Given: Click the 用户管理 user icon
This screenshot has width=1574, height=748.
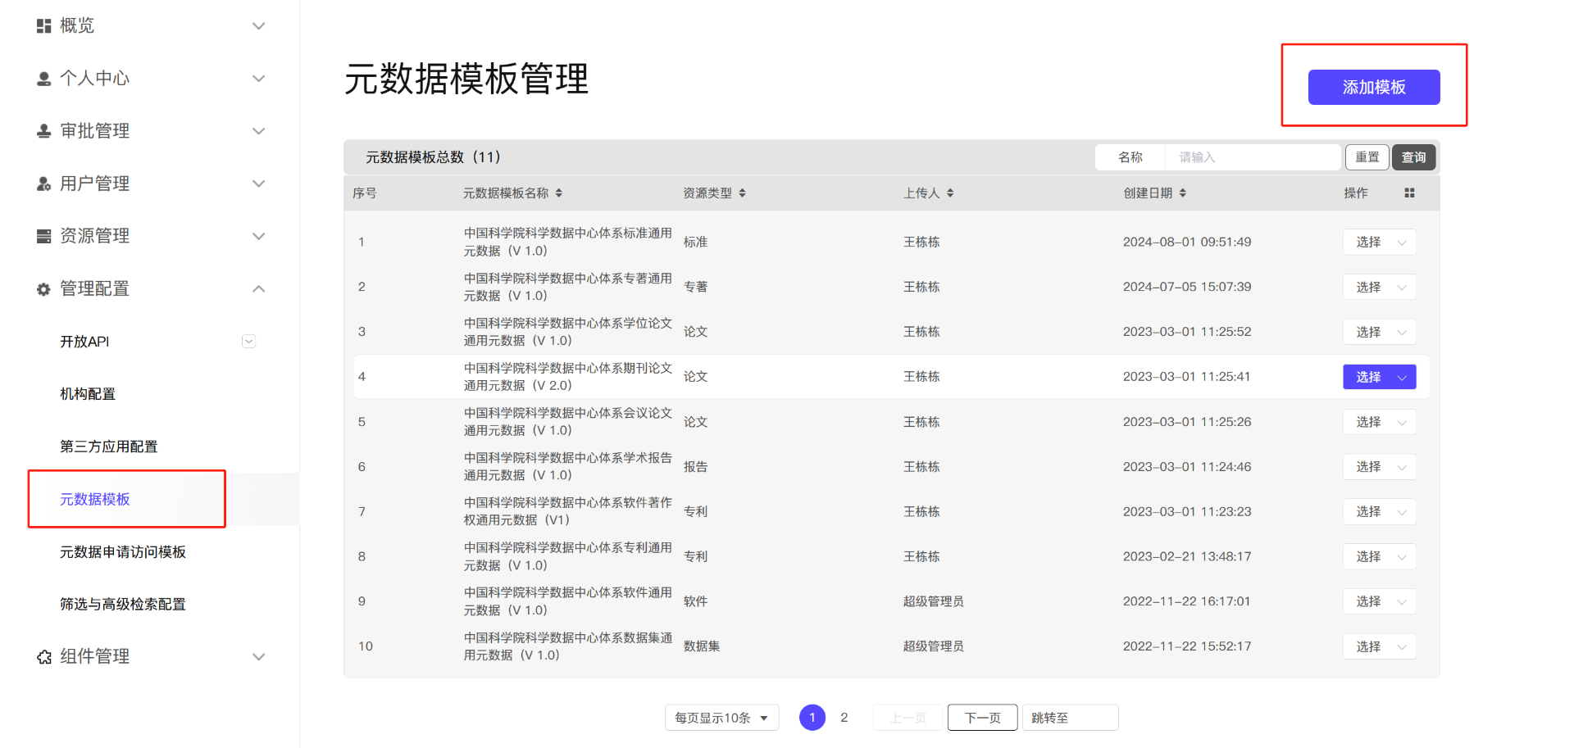Looking at the screenshot, I should 44,184.
